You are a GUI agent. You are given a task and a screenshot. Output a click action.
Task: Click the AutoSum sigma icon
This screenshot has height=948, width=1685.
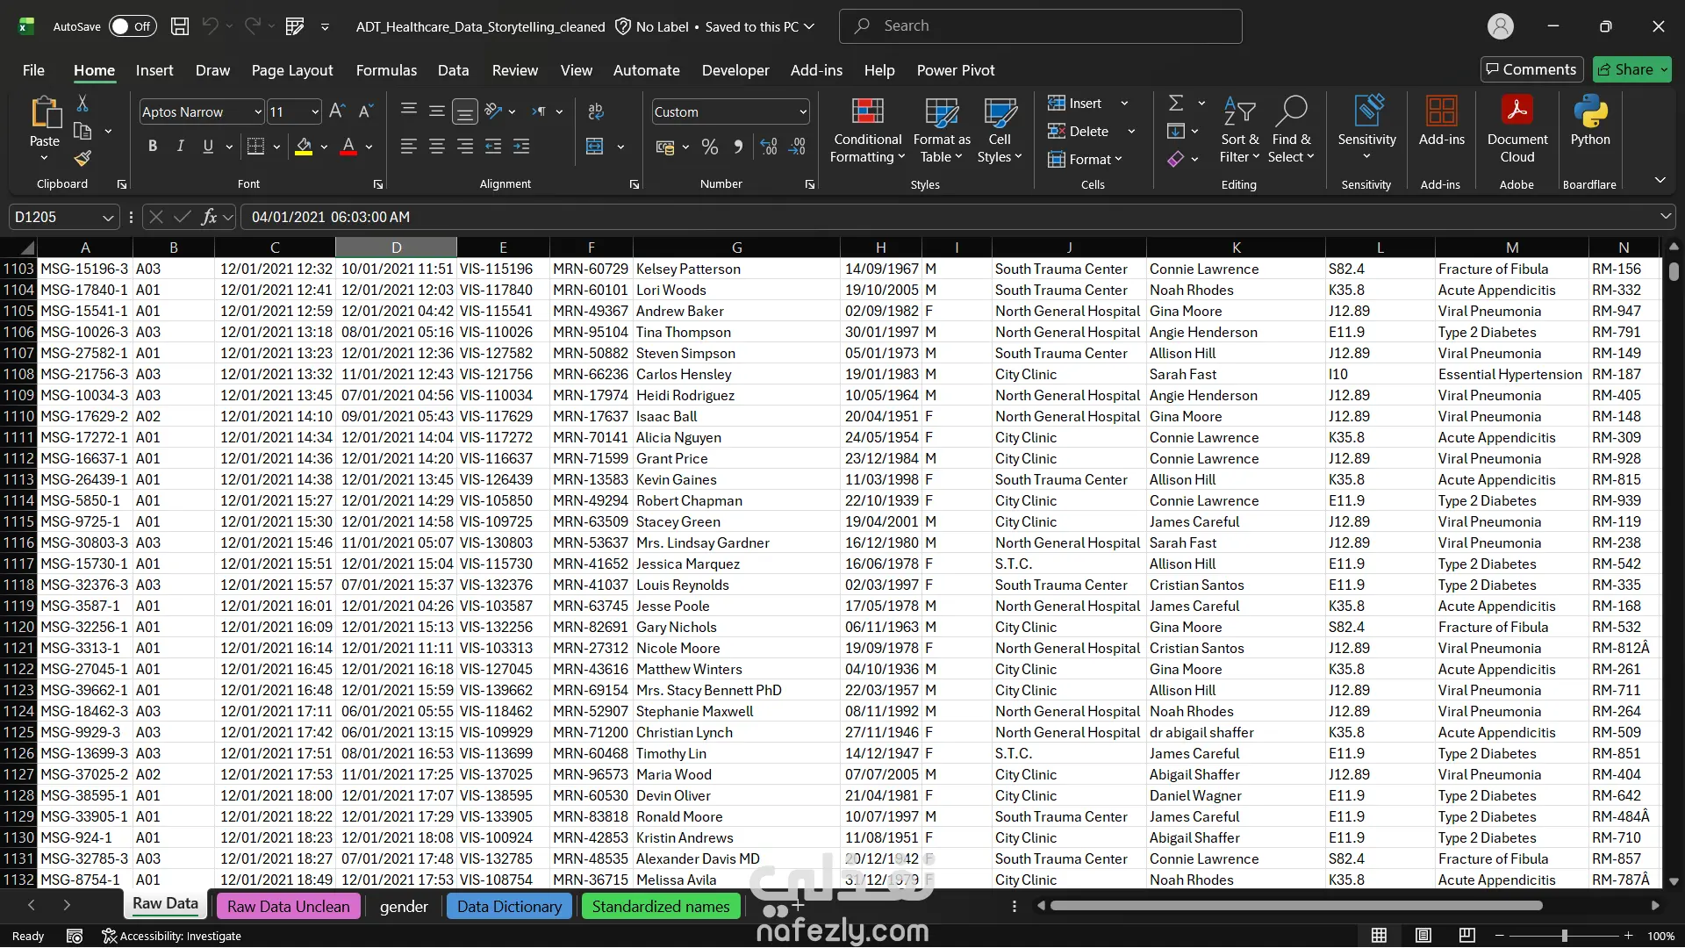pos(1176,104)
